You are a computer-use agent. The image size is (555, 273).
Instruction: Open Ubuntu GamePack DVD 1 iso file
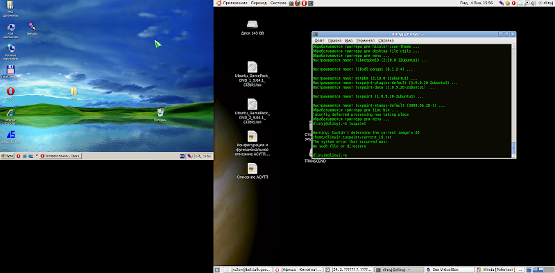253,74
